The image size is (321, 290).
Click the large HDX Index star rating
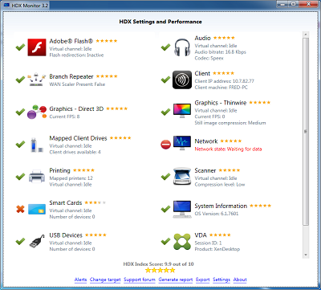click(x=160, y=270)
